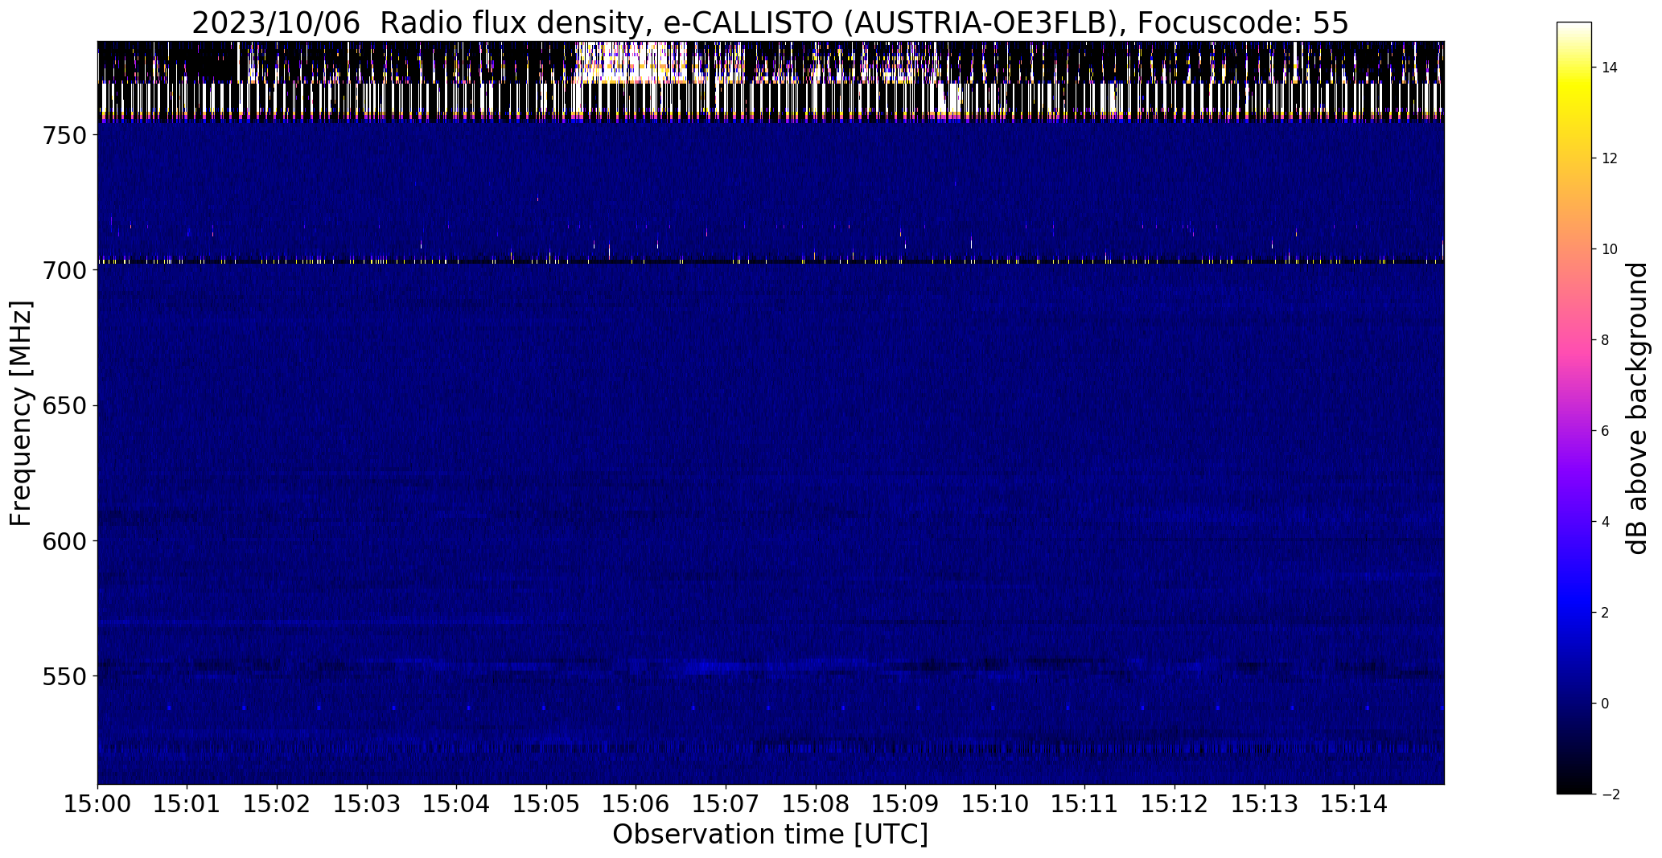Click the 15:10 time tick label
Image resolution: width=1662 pixels, height=858 pixels.
click(995, 804)
